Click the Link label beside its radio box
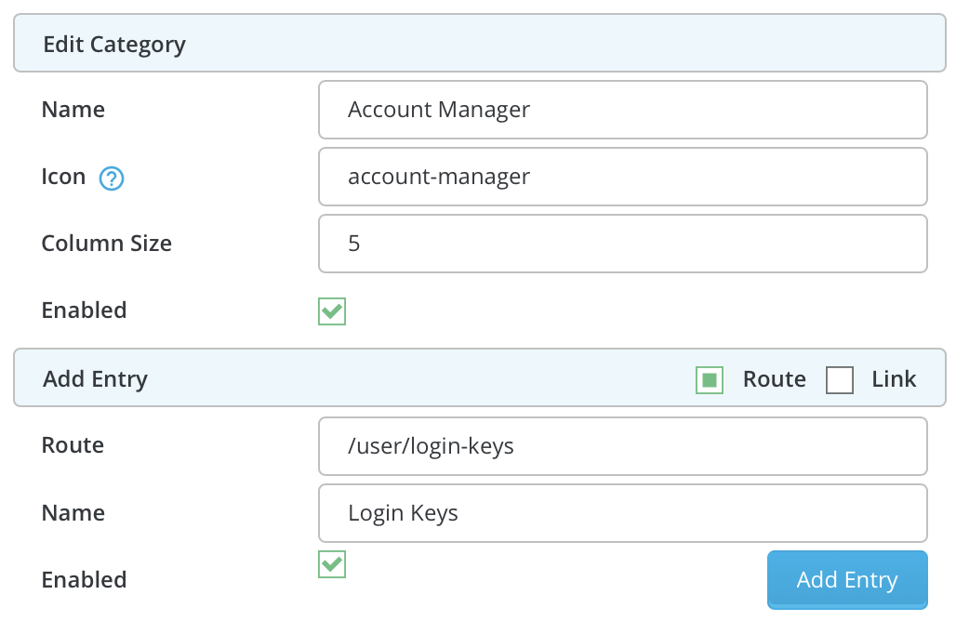Image resolution: width=956 pixels, height=621 pixels. (x=894, y=379)
